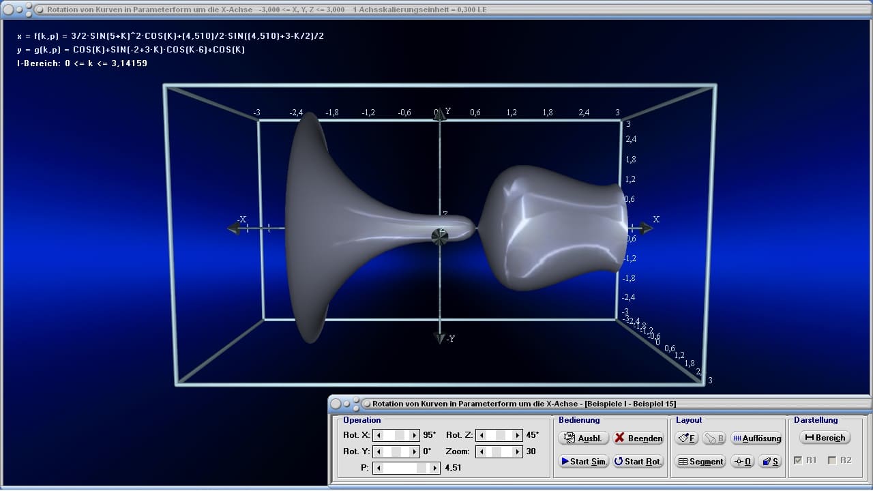
Task: Start the automatic rotation with Start Rot.
Action: point(638,462)
